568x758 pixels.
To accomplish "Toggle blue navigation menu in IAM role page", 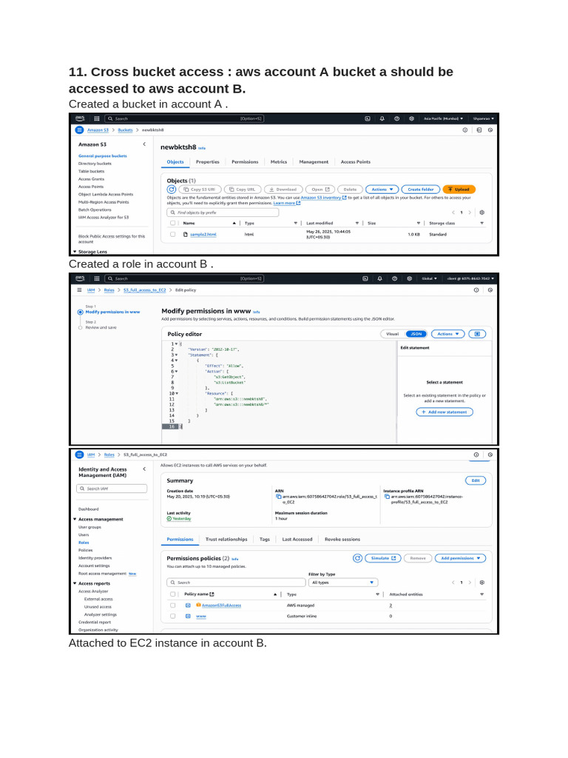I will click(80, 455).
